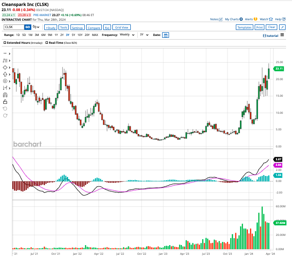Screen dimensions: 292x258
Task: Click the Notes edit icon
Action: [x=221, y=19]
